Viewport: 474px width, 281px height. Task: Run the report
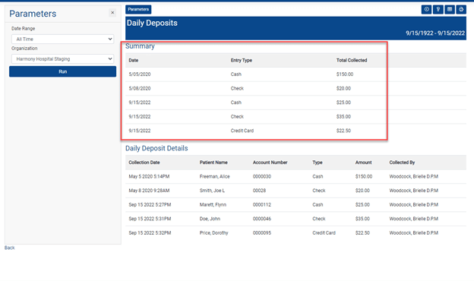pos(62,71)
